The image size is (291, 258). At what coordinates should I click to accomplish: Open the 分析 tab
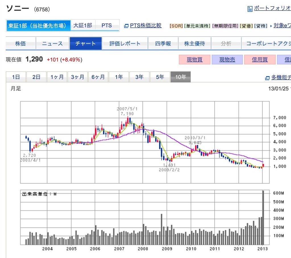[226, 43]
